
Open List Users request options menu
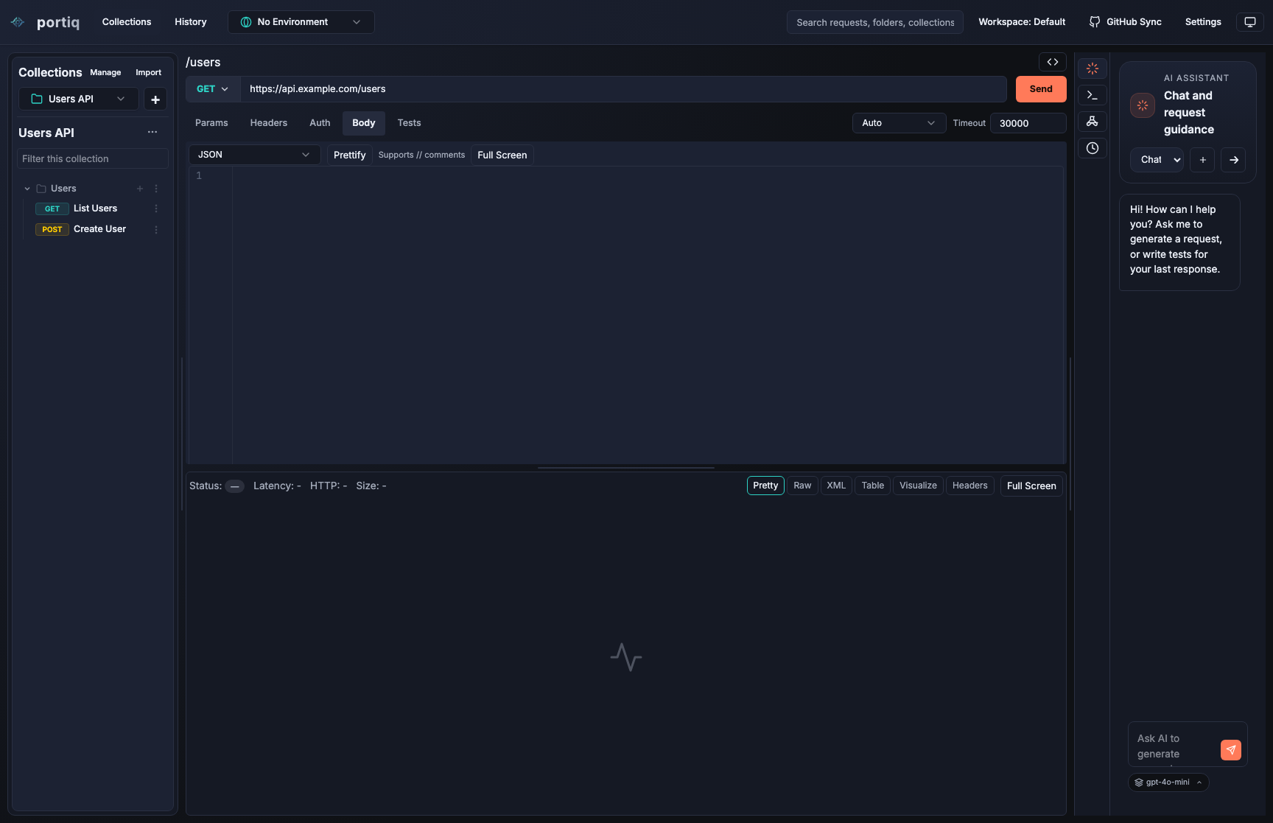coord(156,209)
